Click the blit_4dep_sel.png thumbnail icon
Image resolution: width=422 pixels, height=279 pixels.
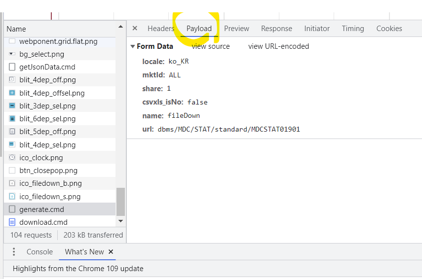point(12,144)
